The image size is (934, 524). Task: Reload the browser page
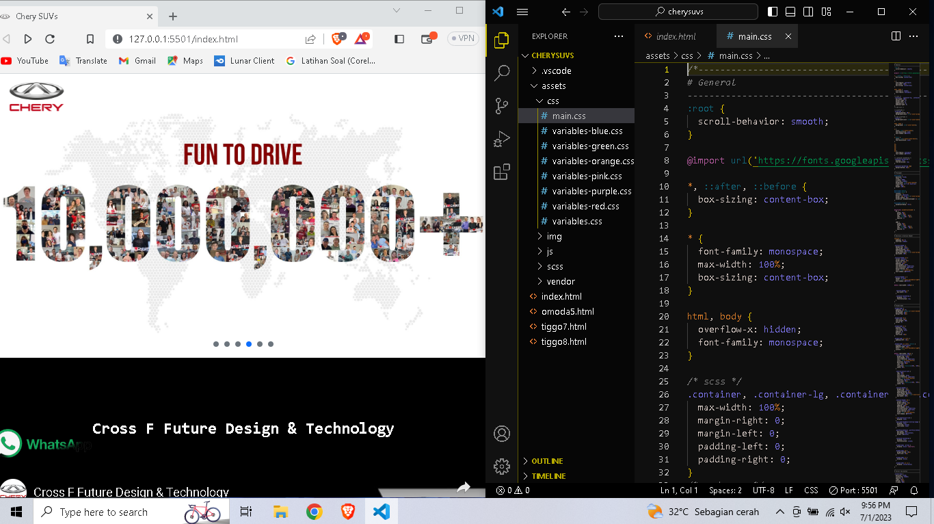click(x=50, y=39)
